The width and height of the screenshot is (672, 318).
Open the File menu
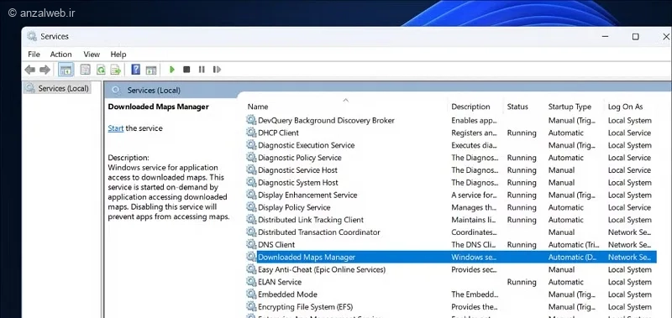point(34,55)
